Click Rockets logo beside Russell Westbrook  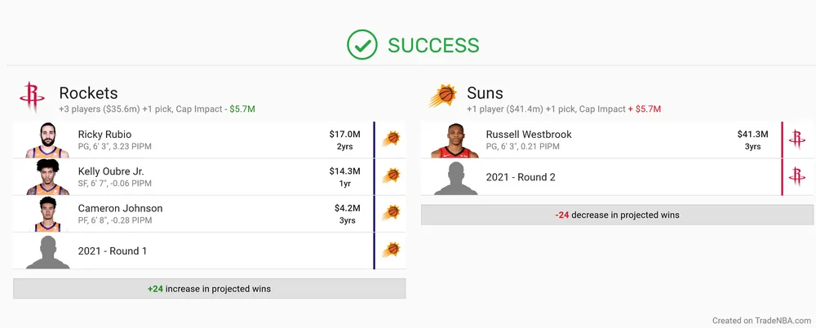click(798, 140)
